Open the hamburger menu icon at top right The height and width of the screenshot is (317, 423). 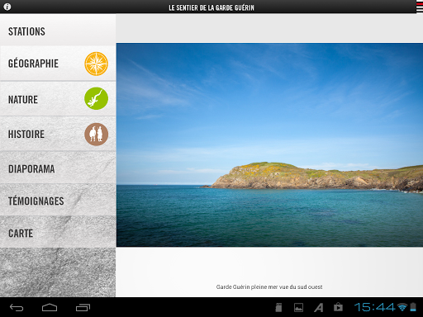420,7
